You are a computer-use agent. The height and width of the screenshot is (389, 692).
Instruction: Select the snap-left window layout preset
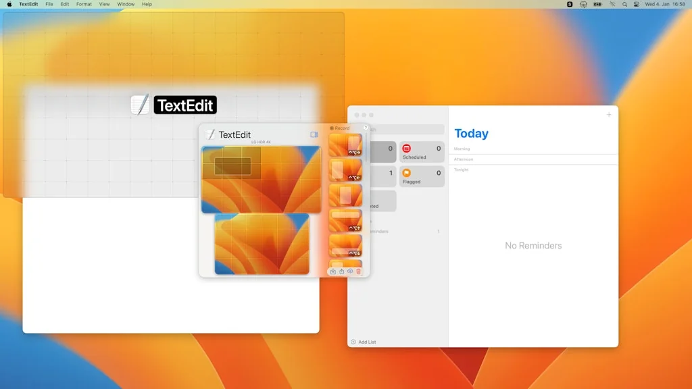[345, 168]
